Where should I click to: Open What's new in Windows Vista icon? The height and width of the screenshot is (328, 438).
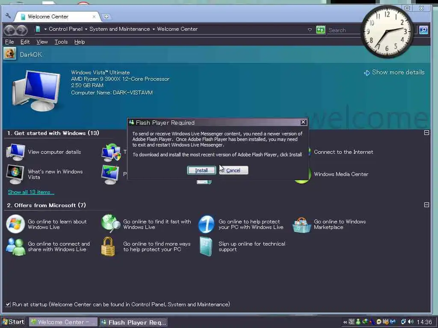coord(15,174)
